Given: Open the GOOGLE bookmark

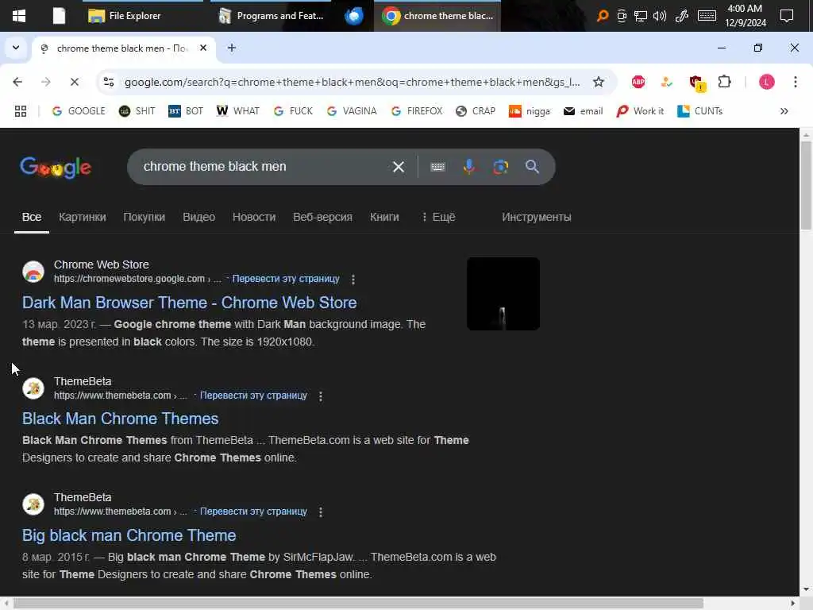Looking at the screenshot, I should [x=79, y=111].
